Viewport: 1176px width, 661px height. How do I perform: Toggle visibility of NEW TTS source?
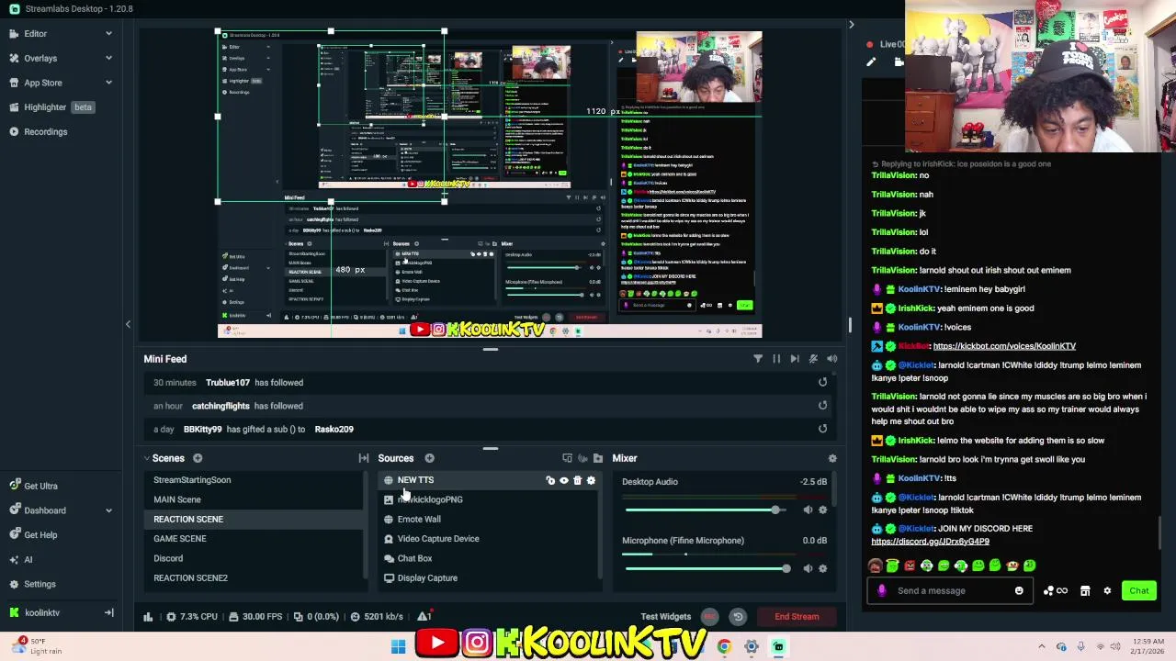[x=564, y=480]
